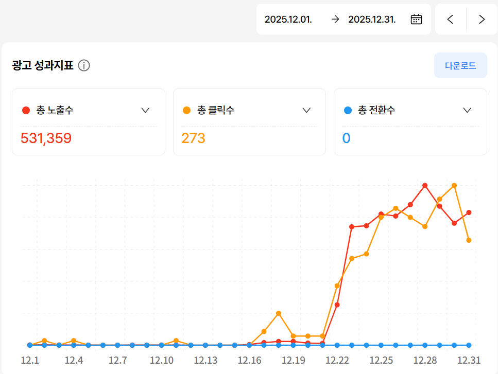The height and width of the screenshot is (374, 498).
Task: Click x-axis label 12.25
Action: [x=381, y=360]
